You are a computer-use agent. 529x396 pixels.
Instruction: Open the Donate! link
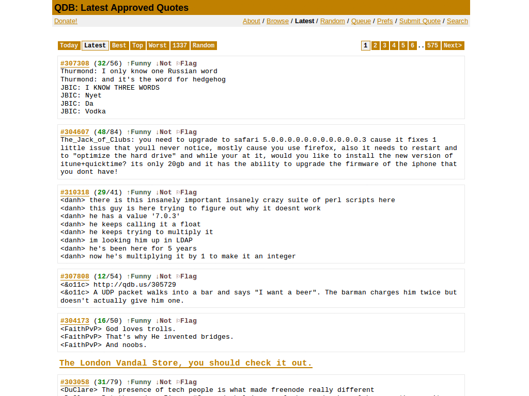click(66, 21)
